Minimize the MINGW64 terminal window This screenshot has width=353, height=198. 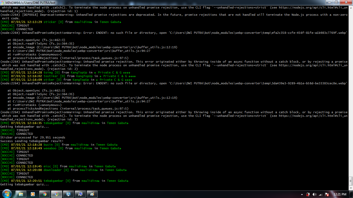[329, 2]
